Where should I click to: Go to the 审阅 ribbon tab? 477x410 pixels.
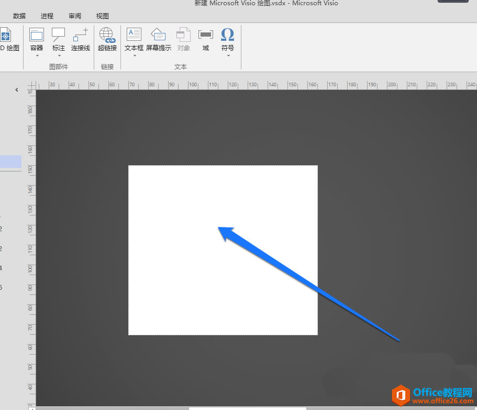(x=75, y=16)
